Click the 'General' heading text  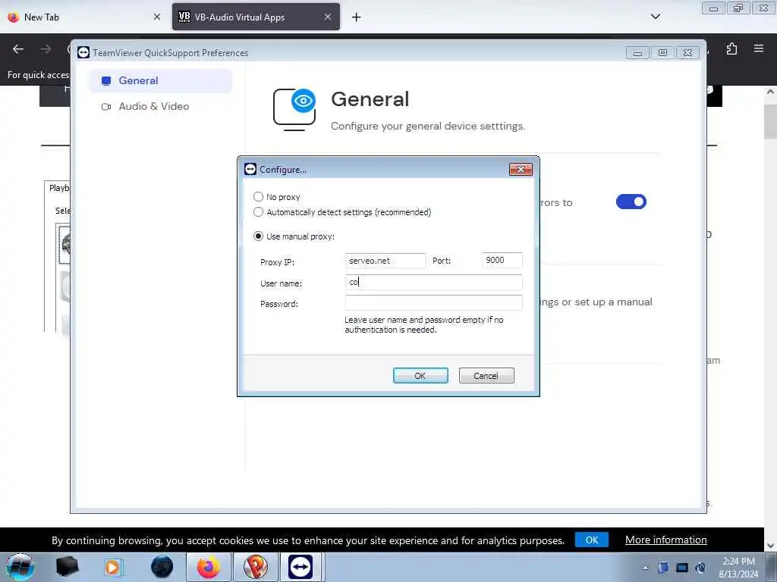coord(370,99)
